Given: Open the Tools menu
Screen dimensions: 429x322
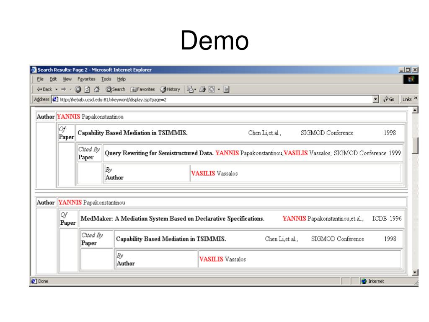Looking at the screenshot, I should tap(106, 79).
